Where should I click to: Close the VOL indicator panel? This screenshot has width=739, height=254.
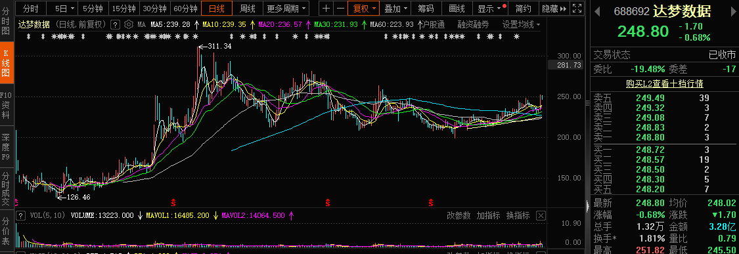point(541,215)
